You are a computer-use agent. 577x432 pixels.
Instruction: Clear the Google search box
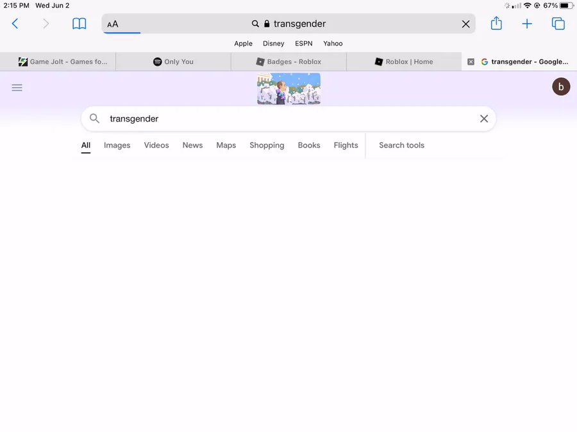coord(484,118)
